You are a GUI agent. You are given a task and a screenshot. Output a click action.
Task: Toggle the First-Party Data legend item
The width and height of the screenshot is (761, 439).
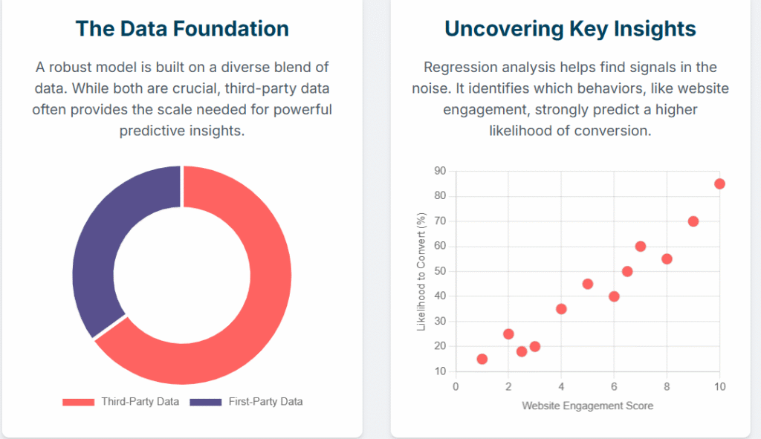pos(265,402)
